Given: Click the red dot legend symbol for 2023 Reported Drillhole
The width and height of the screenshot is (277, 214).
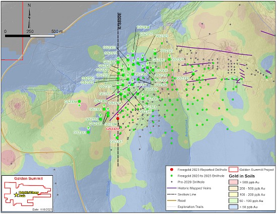Looking at the screenshot, I should coord(171,170).
